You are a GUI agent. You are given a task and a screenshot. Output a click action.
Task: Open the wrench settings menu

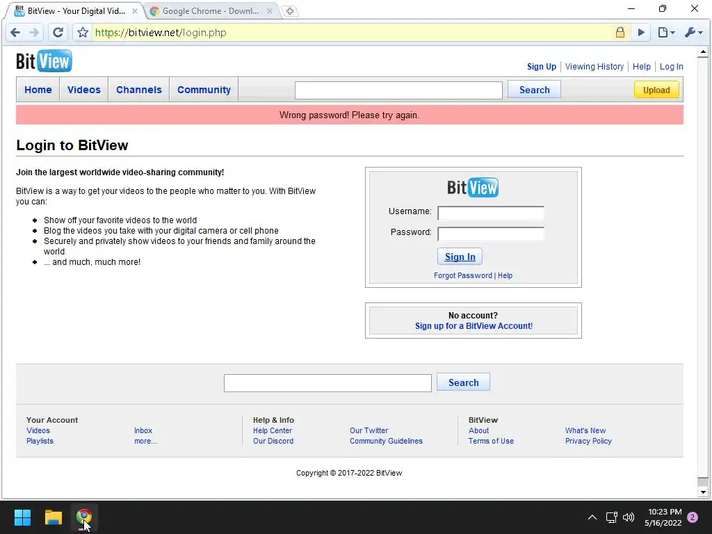pyautogui.click(x=693, y=32)
